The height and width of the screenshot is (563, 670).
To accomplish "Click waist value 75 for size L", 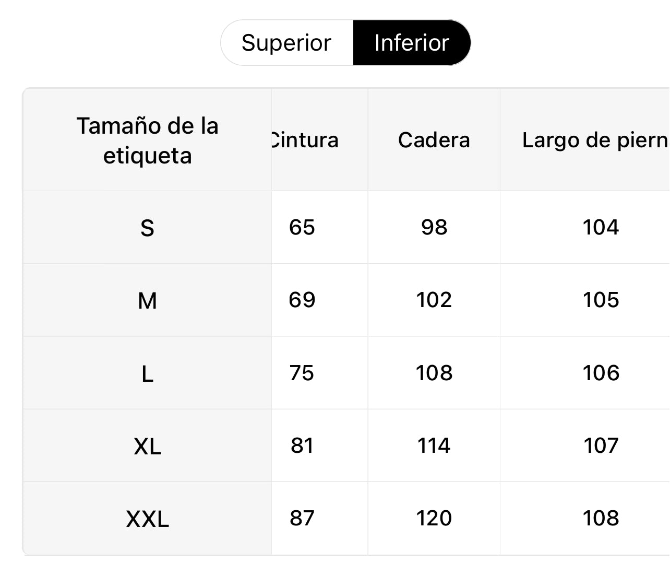I will point(302,373).
